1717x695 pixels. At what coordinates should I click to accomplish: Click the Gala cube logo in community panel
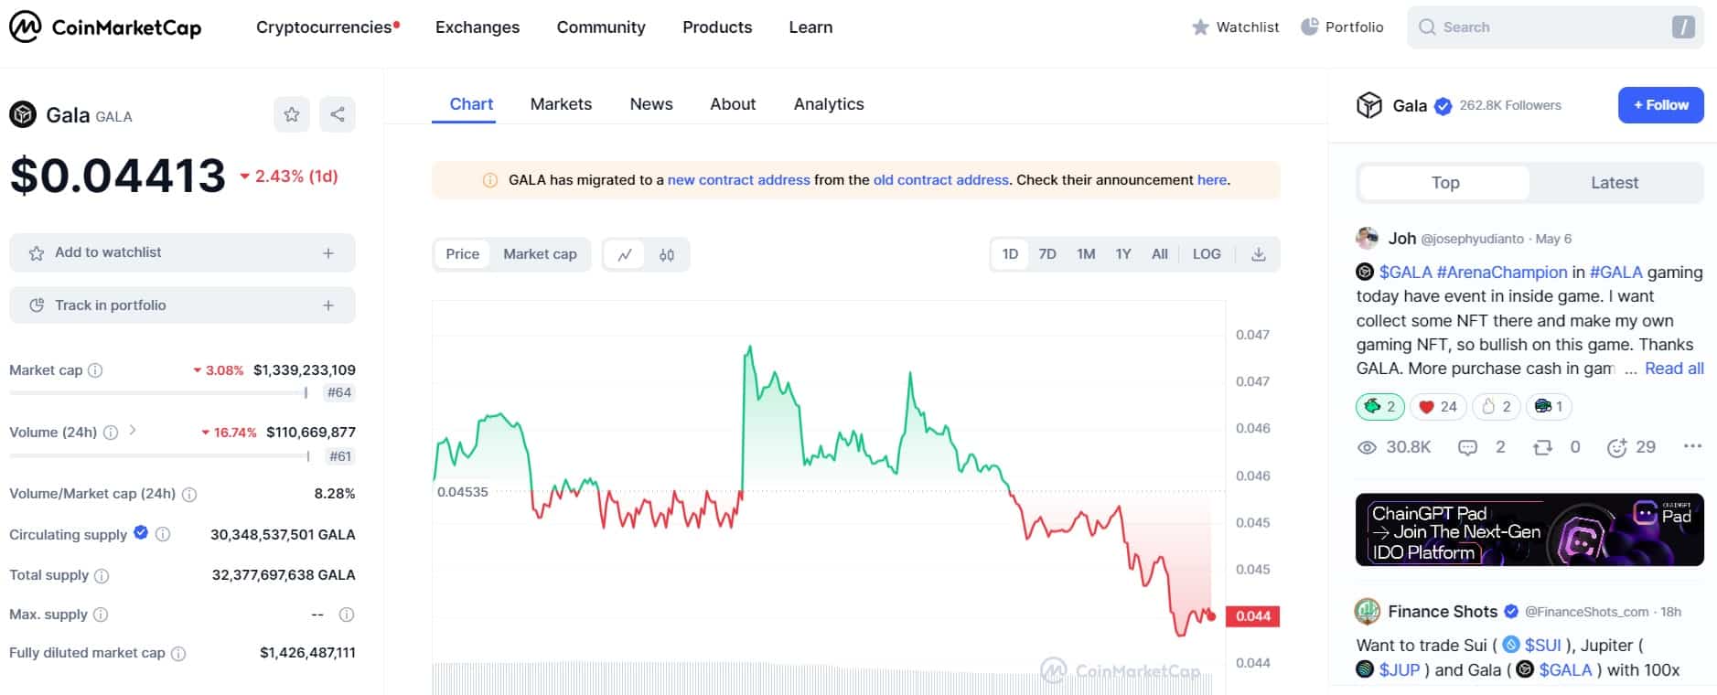1369,105
